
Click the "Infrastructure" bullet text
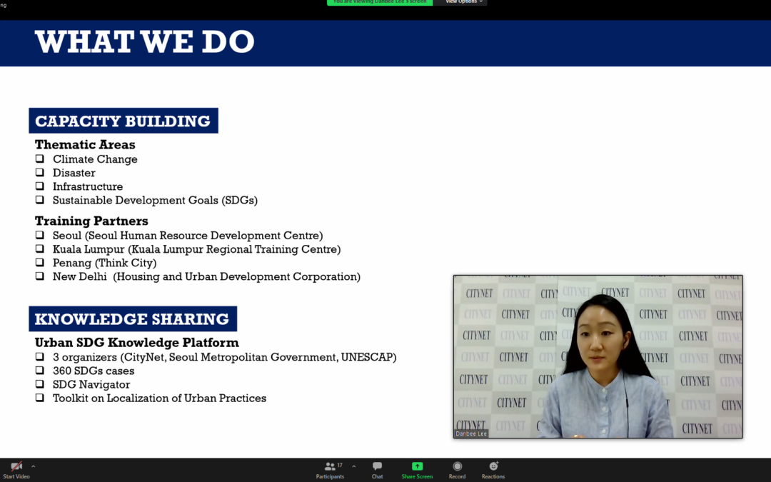pos(88,187)
